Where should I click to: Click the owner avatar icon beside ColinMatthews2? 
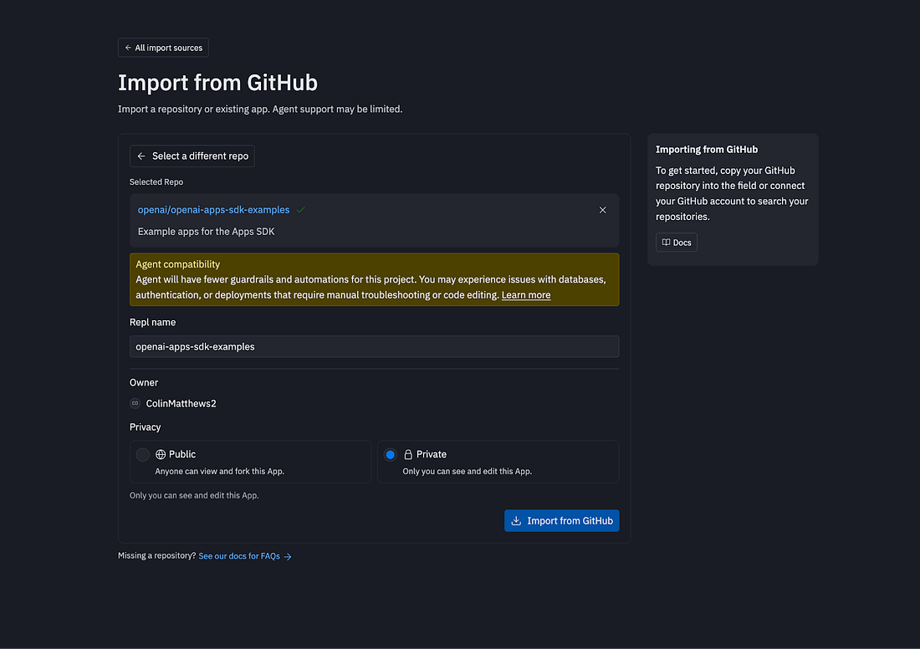coord(135,404)
